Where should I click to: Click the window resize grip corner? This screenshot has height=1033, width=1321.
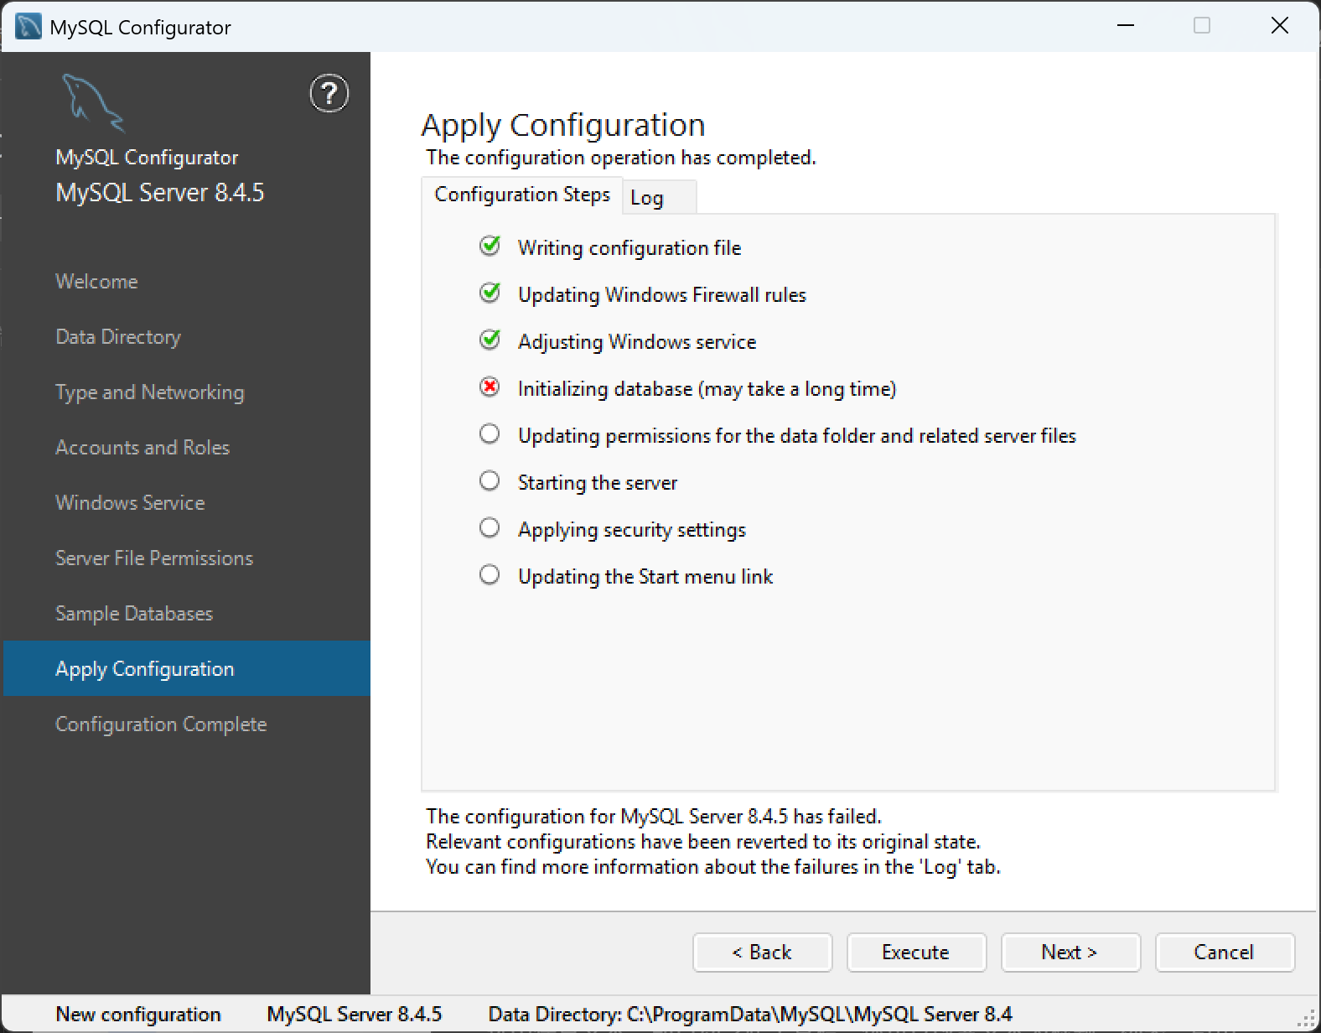pyautogui.click(x=1307, y=1019)
